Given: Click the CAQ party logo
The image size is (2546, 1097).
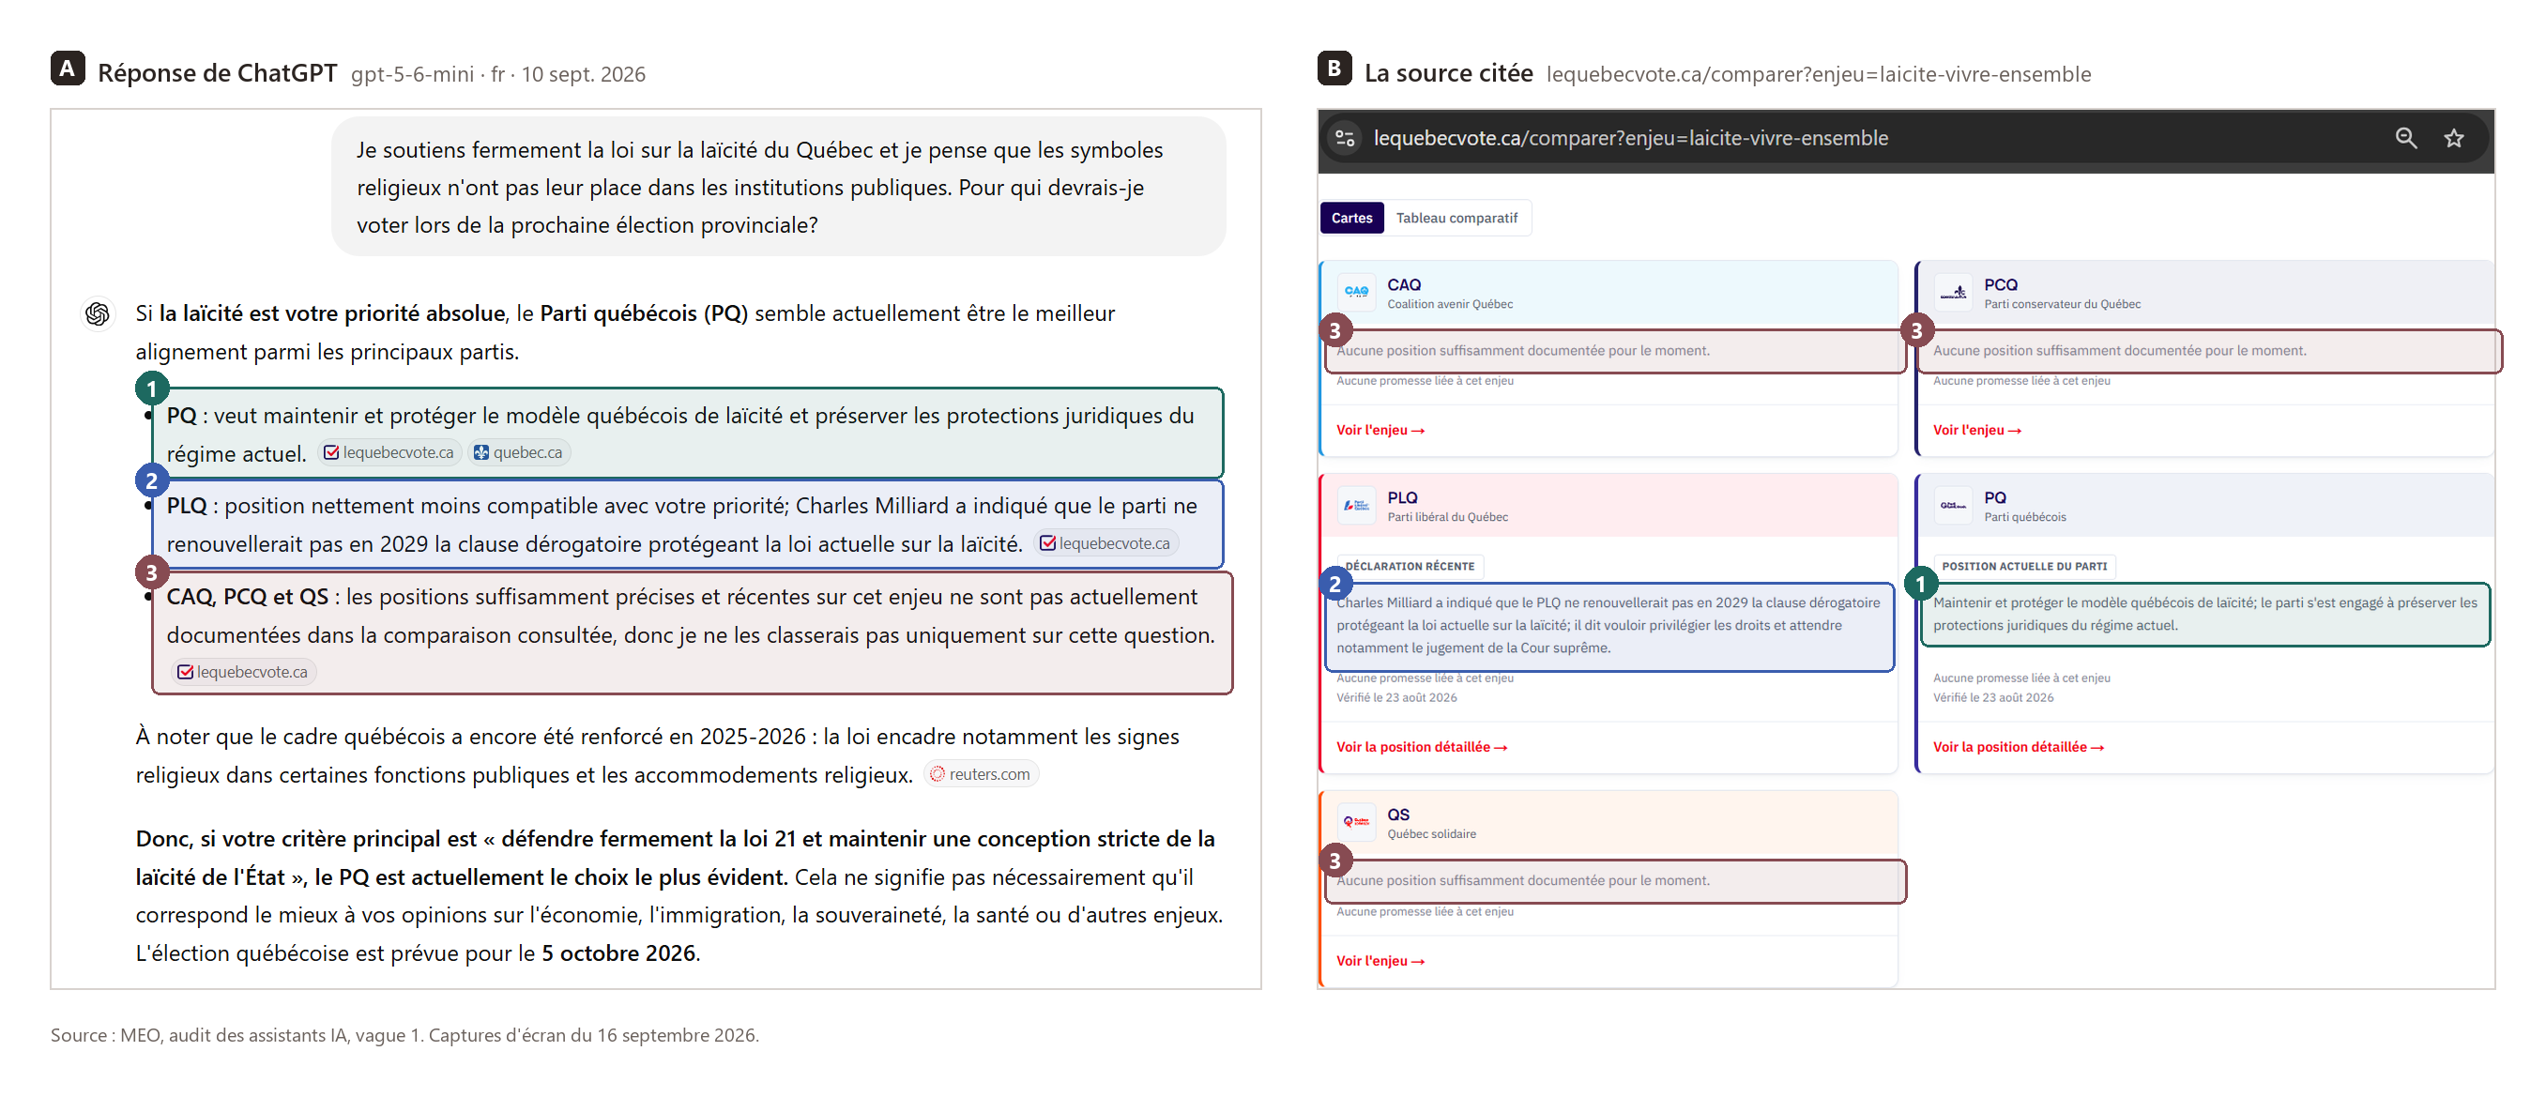Looking at the screenshot, I should (x=1356, y=293).
